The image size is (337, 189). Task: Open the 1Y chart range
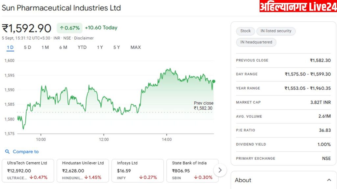100,47
